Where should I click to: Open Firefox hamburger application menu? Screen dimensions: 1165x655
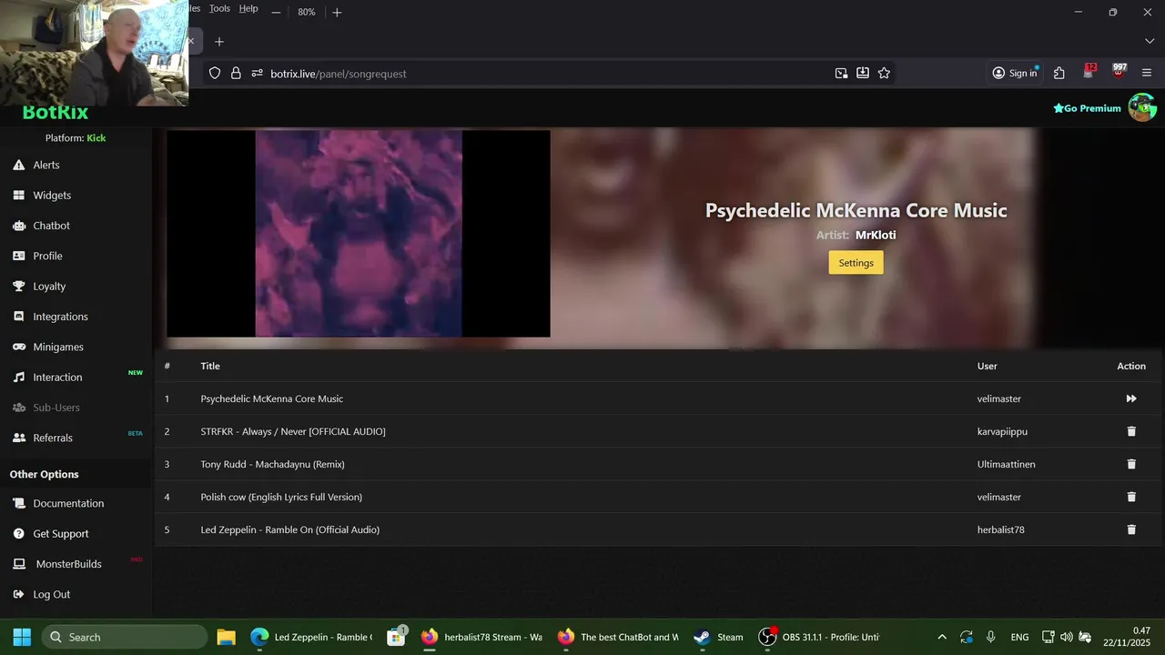coord(1147,74)
